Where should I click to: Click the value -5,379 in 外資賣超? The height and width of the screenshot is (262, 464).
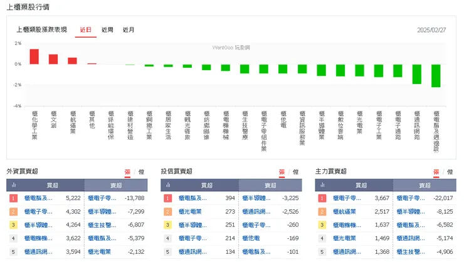tap(136, 238)
